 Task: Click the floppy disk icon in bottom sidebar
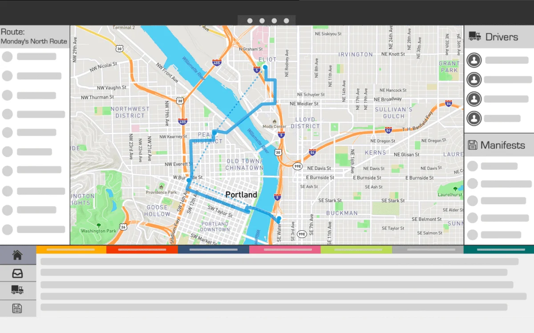click(17, 308)
